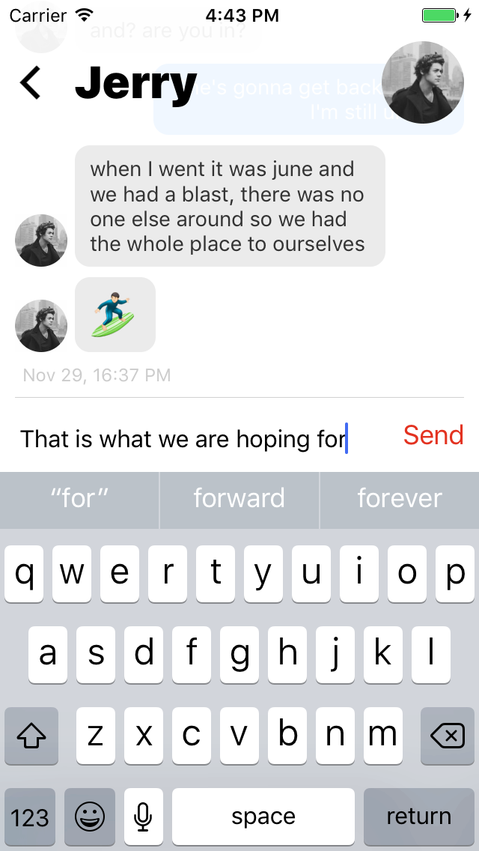Tap the letter m key
479x851 pixels.
(x=383, y=736)
